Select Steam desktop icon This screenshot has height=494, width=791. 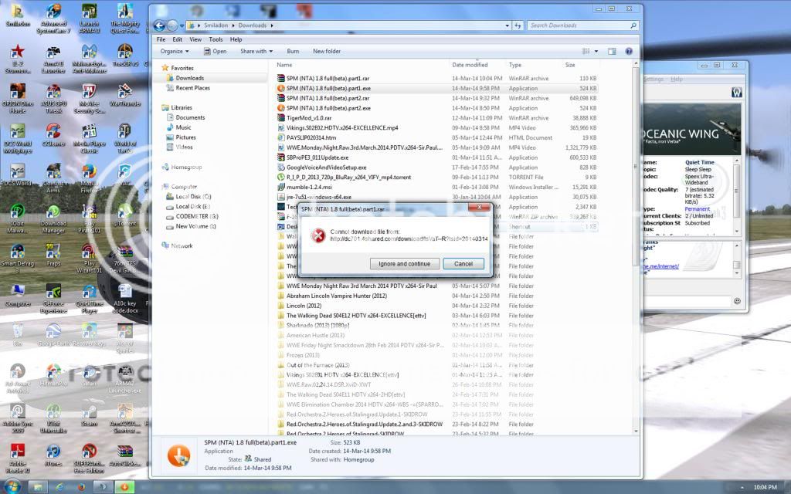[90, 414]
